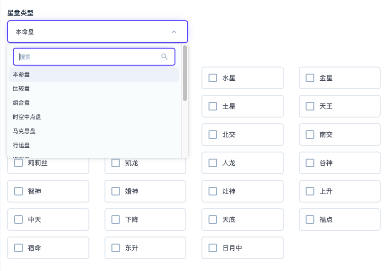
Task: Check the 凯龙 checkbox
Action: tap(116, 163)
